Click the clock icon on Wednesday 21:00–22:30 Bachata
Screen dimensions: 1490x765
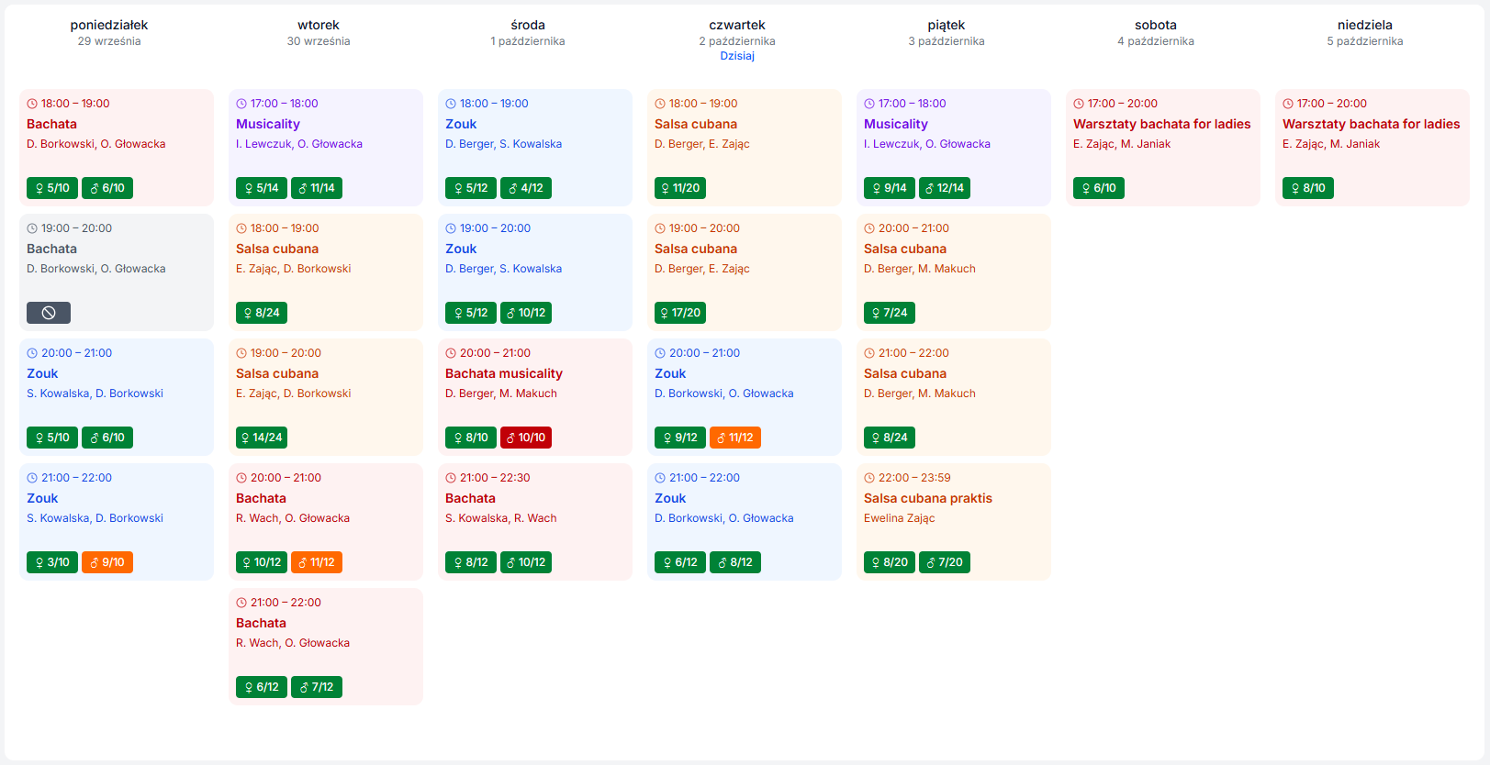(x=451, y=478)
